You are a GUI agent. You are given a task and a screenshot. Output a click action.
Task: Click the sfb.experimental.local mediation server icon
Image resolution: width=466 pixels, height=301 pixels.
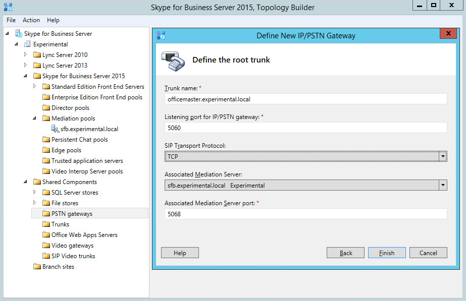pos(56,129)
